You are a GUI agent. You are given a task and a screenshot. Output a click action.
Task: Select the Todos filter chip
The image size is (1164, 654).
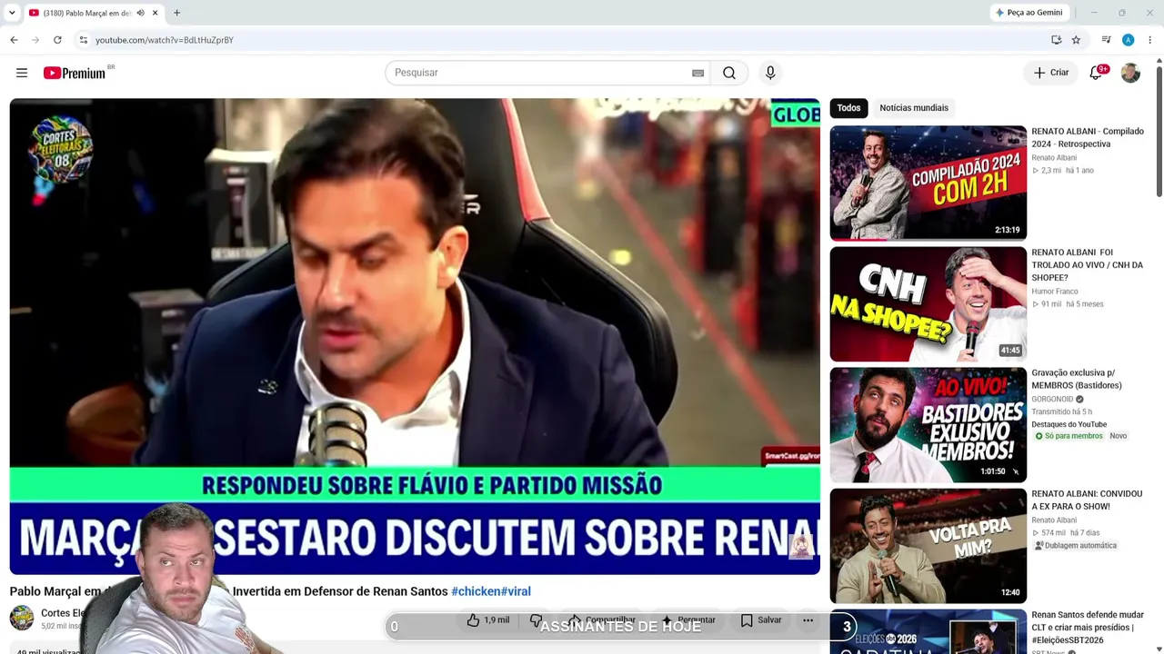(848, 108)
